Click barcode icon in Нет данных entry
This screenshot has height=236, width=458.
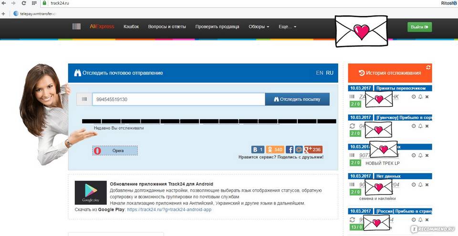pyautogui.click(x=352, y=185)
